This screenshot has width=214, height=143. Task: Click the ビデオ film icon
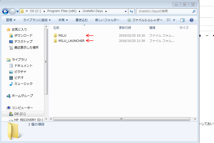pyautogui.click(x=11, y=78)
